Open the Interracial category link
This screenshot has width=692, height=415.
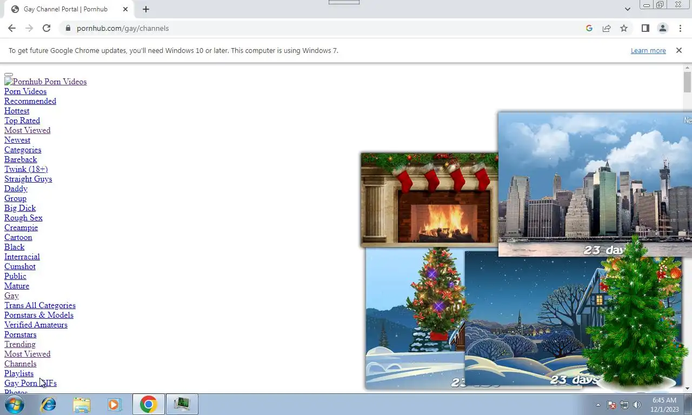[x=22, y=257]
